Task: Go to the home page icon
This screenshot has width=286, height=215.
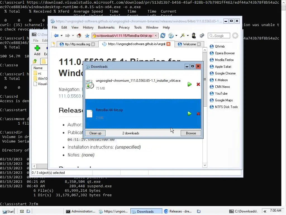Action: click(79, 36)
